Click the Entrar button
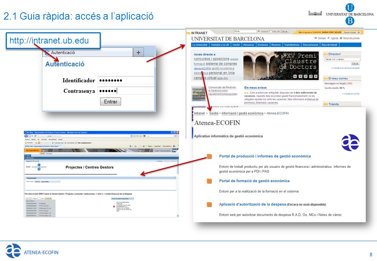The height and width of the screenshot is (261, 377). (110, 101)
